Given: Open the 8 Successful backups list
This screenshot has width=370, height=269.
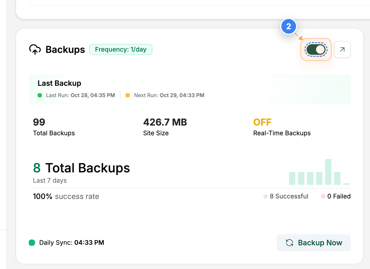Looking at the screenshot, I should [289, 196].
